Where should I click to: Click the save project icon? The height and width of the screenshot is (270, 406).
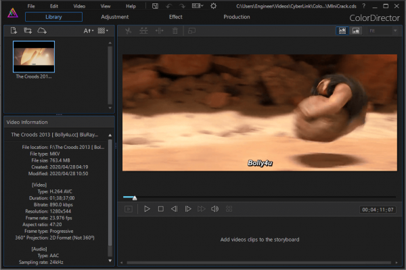[155, 6]
